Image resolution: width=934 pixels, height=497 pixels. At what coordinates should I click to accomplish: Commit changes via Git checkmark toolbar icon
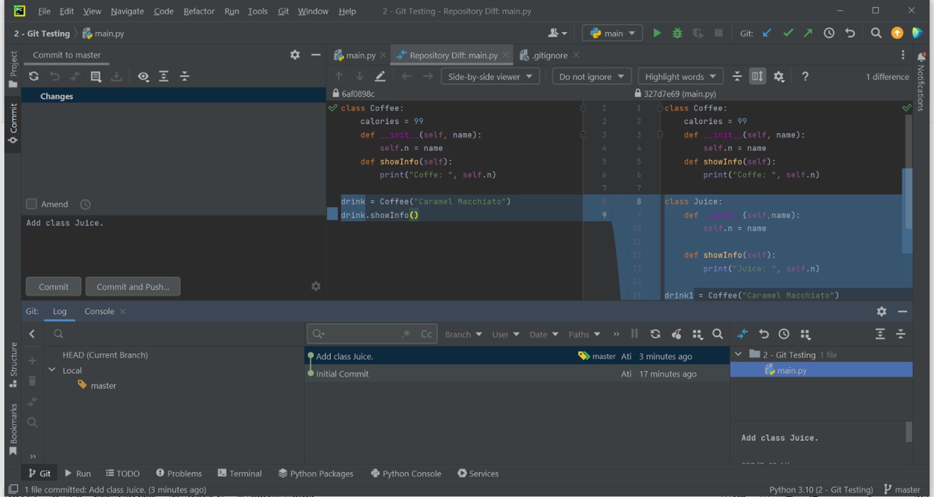pyautogui.click(x=788, y=33)
